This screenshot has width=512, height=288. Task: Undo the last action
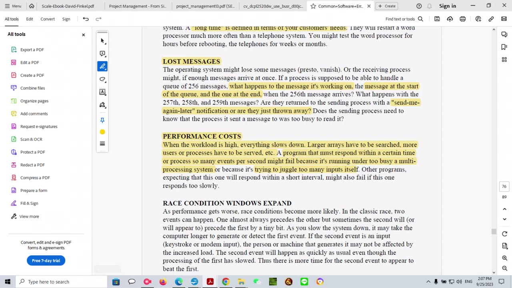click(x=86, y=19)
